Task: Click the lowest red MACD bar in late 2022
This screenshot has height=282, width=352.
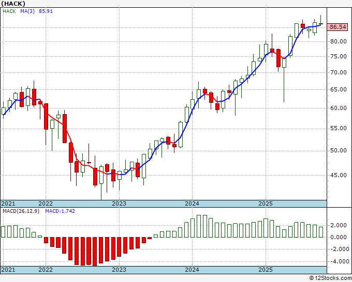Action: pos(95,252)
